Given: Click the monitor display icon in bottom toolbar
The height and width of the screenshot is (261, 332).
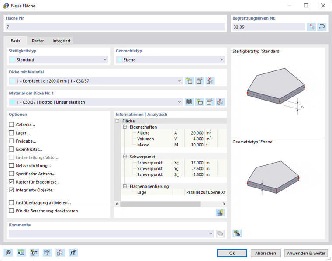Looking at the screenshot, I should coord(47,253).
